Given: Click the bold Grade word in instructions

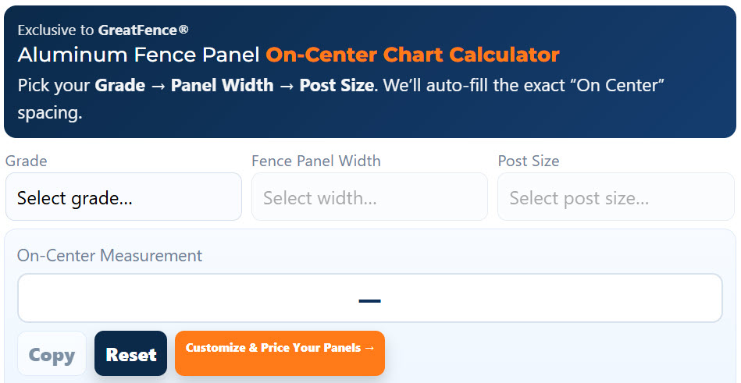Looking at the screenshot, I should coord(119,85).
